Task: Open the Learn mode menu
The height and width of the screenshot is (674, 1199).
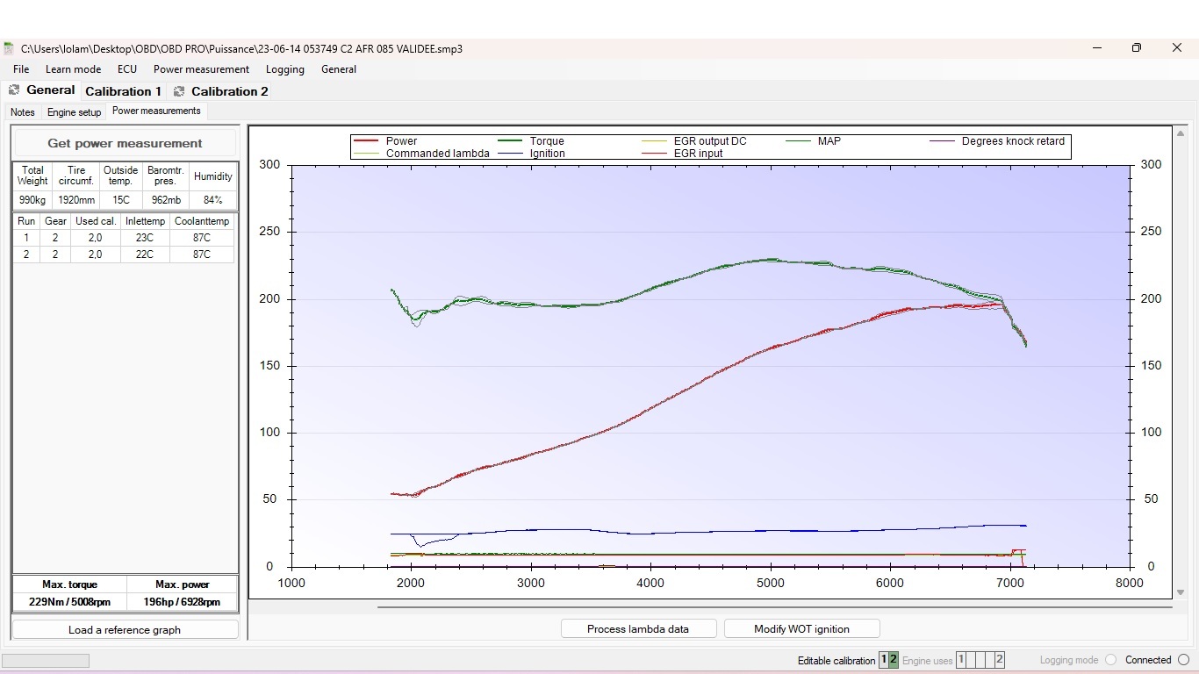Action: 73,69
